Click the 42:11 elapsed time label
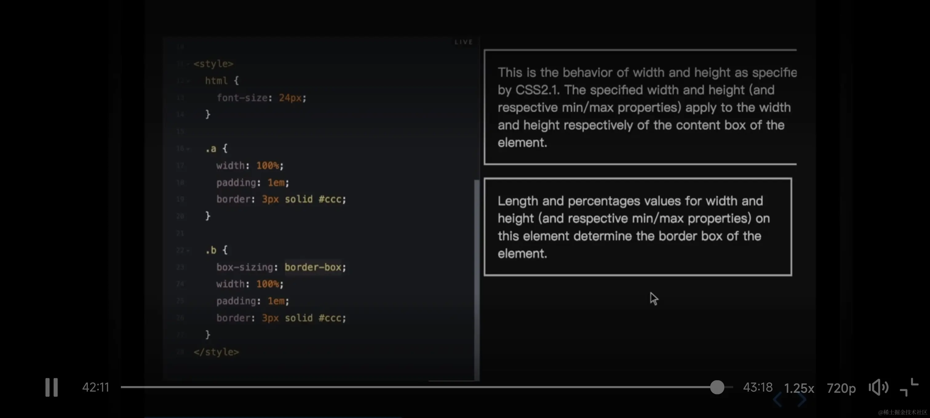Image resolution: width=930 pixels, height=418 pixels. 95,387
